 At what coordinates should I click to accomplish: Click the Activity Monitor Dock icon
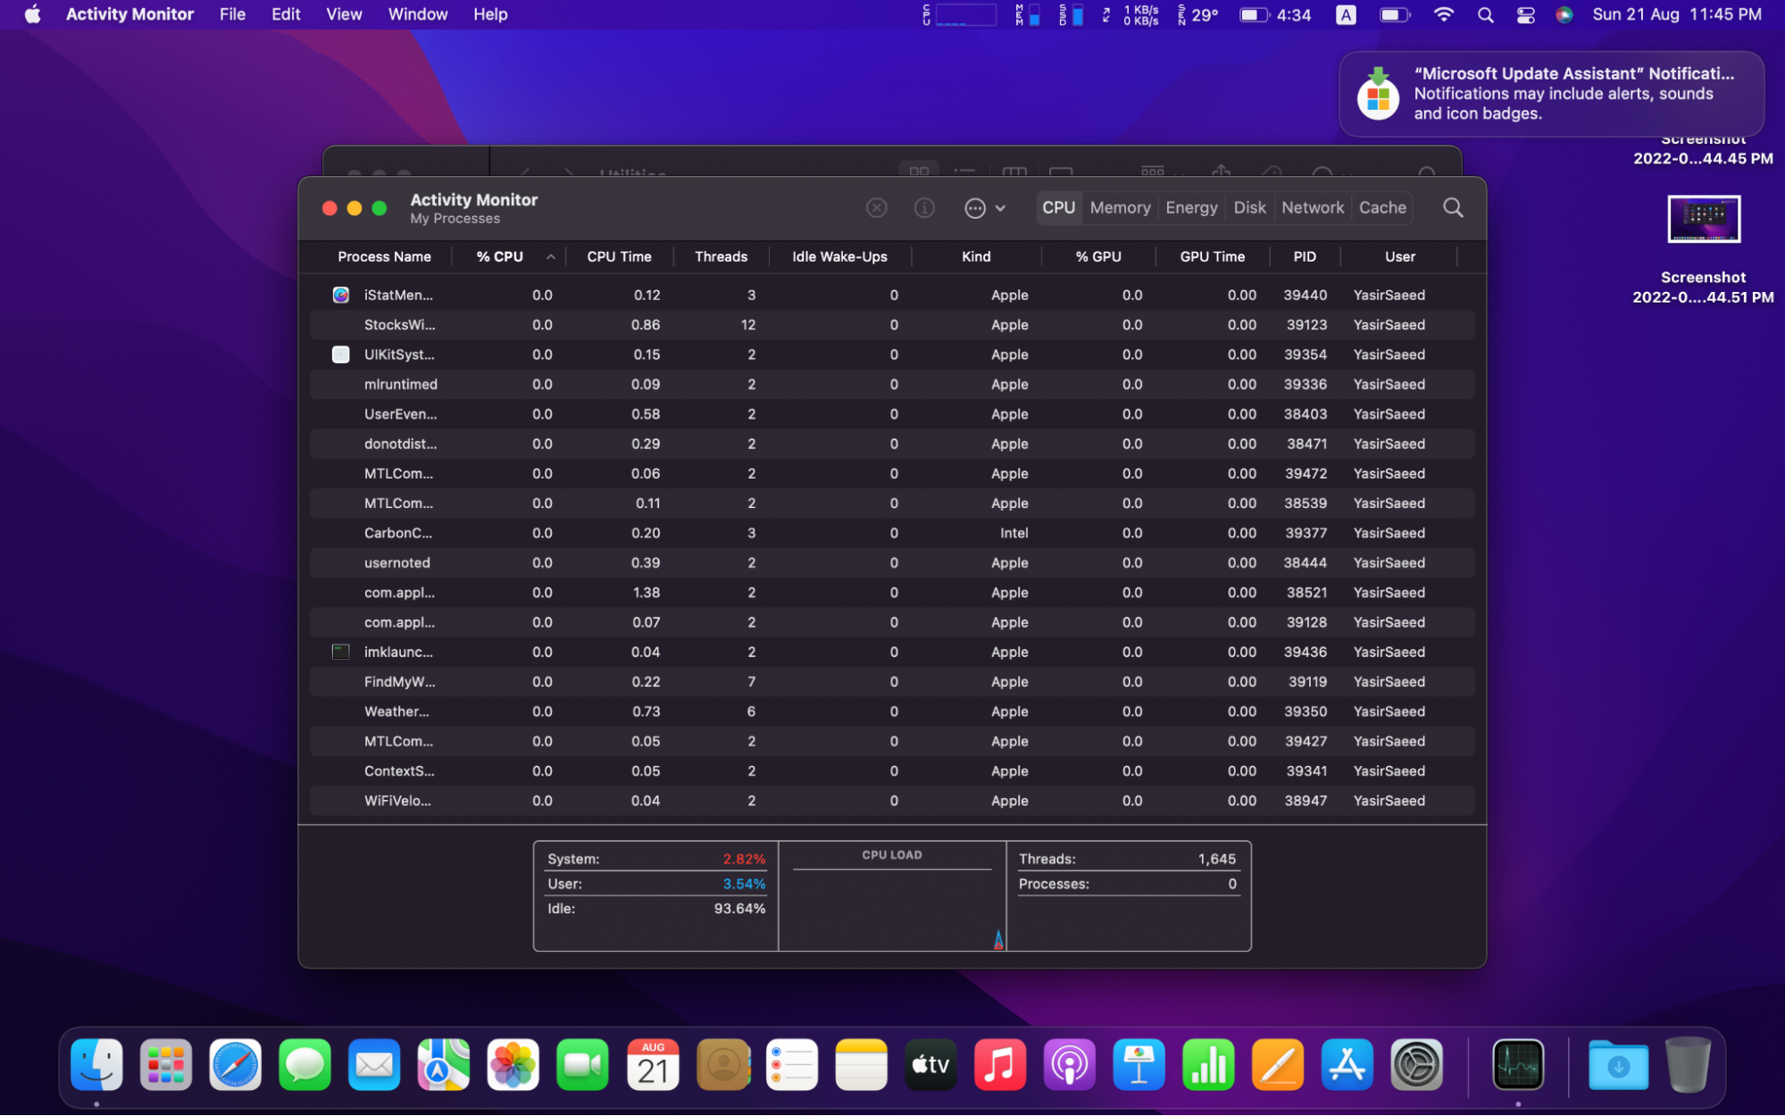coord(1518,1064)
